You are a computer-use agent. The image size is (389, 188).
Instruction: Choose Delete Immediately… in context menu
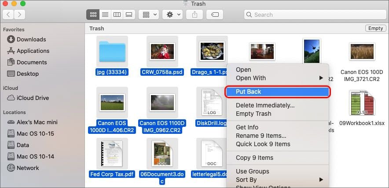(278, 105)
